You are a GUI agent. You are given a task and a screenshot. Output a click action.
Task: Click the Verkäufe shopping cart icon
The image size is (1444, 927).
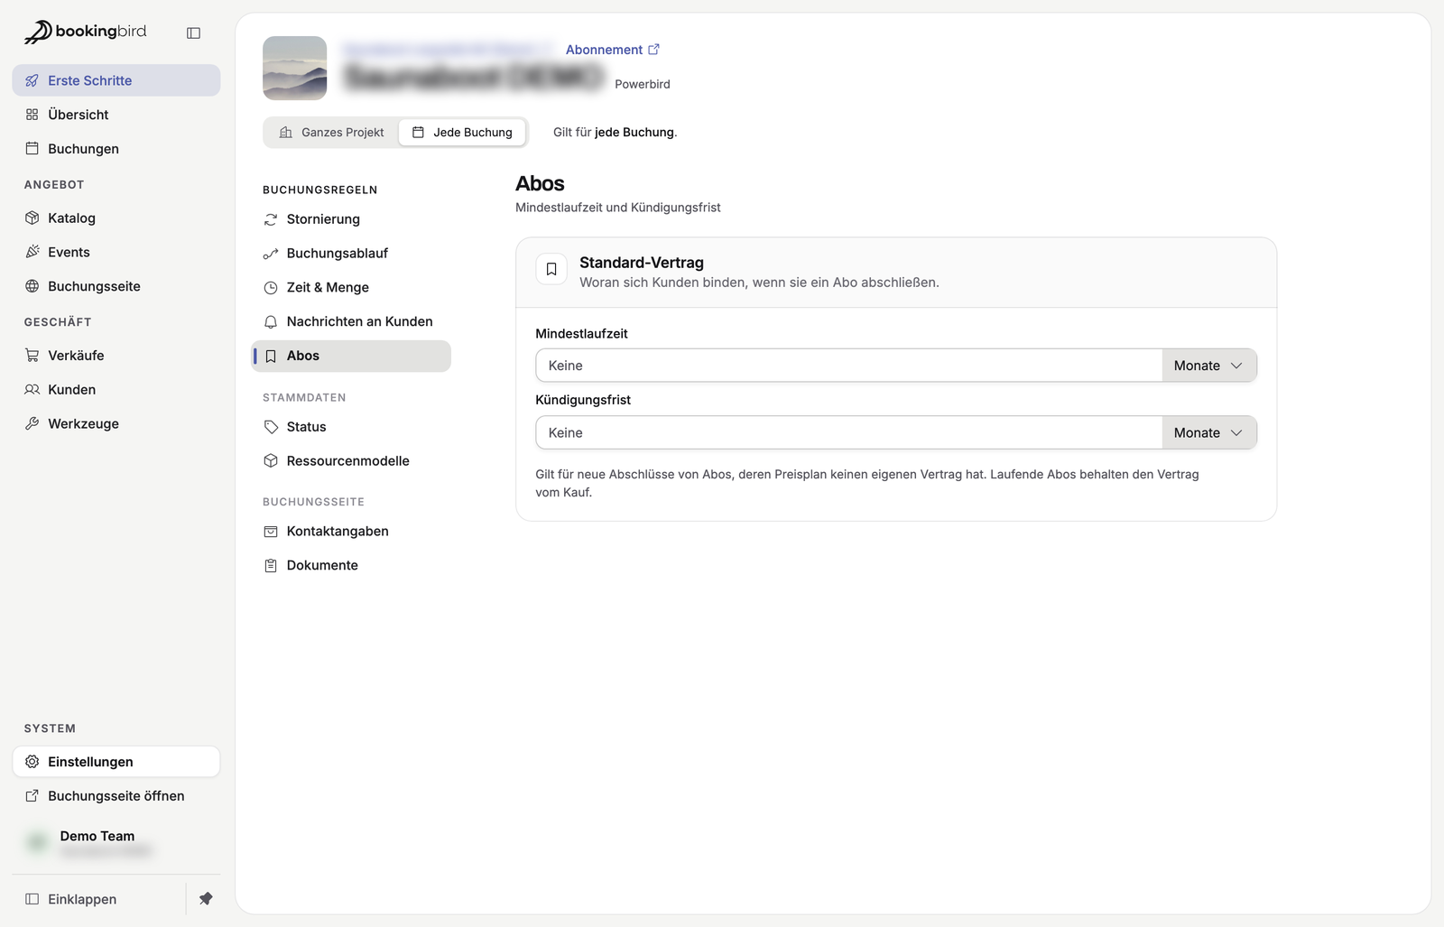(x=32, y=356)
